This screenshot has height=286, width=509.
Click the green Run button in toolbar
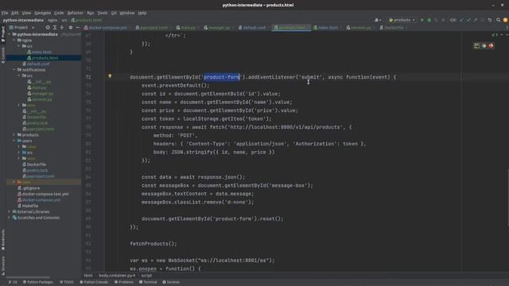coord(422,20)
